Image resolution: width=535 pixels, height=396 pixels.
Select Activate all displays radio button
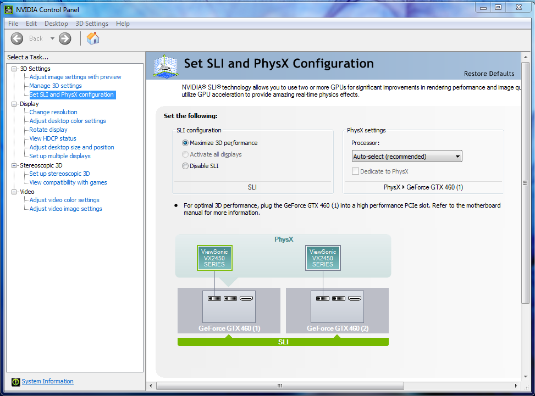click(185, 154)
